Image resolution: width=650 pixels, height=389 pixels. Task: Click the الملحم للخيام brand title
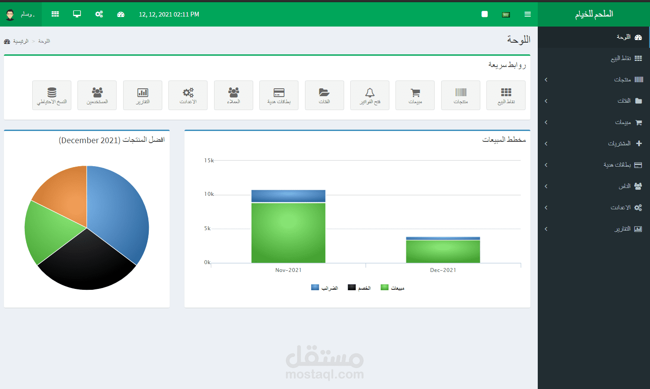[x=594, y=14]
